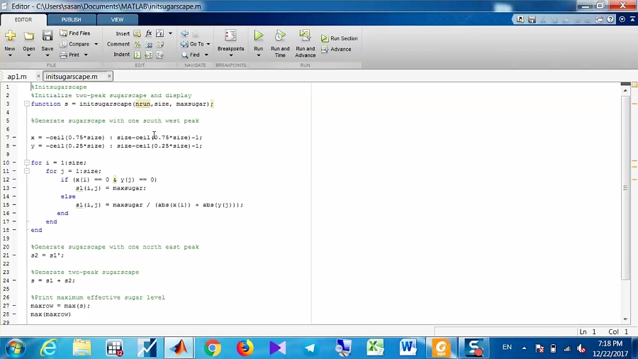
Task: Insert a section using the Insert icon
Action: (137, 33)
